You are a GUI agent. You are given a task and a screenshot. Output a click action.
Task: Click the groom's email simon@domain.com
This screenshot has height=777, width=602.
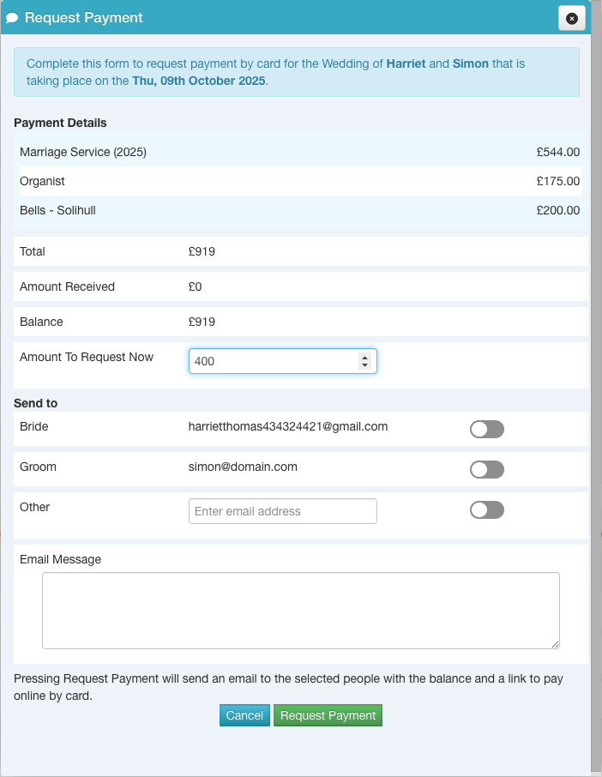coord(243,467)
